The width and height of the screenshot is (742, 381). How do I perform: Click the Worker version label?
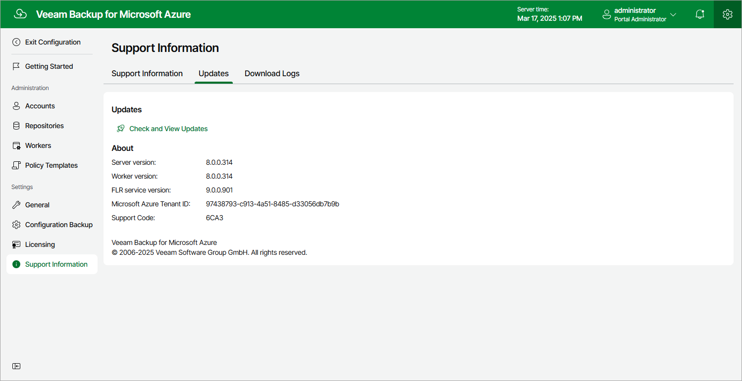(135, 176)
